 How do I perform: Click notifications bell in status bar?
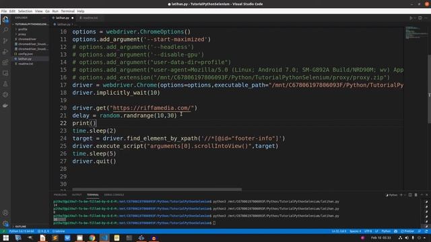click(x=426, y=231)
